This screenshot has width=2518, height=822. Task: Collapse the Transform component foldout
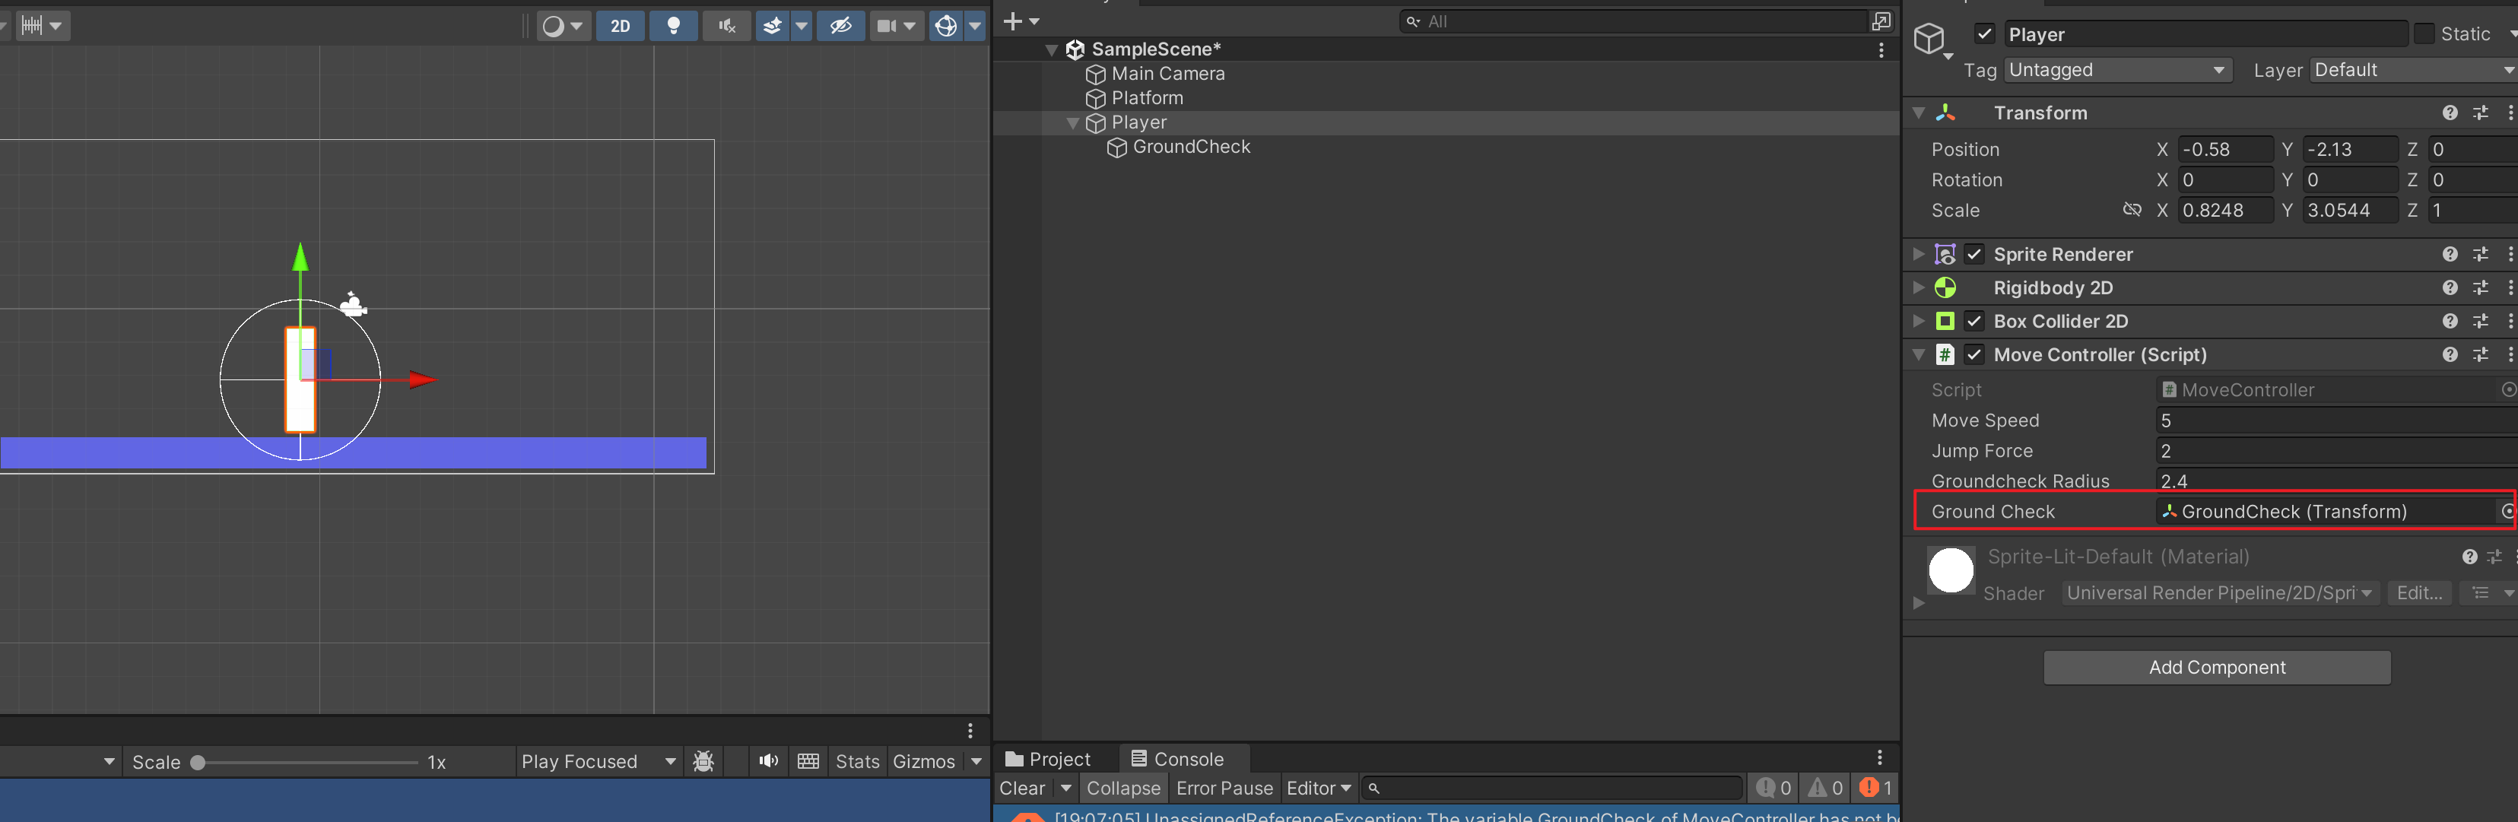tap(1918, 113)
